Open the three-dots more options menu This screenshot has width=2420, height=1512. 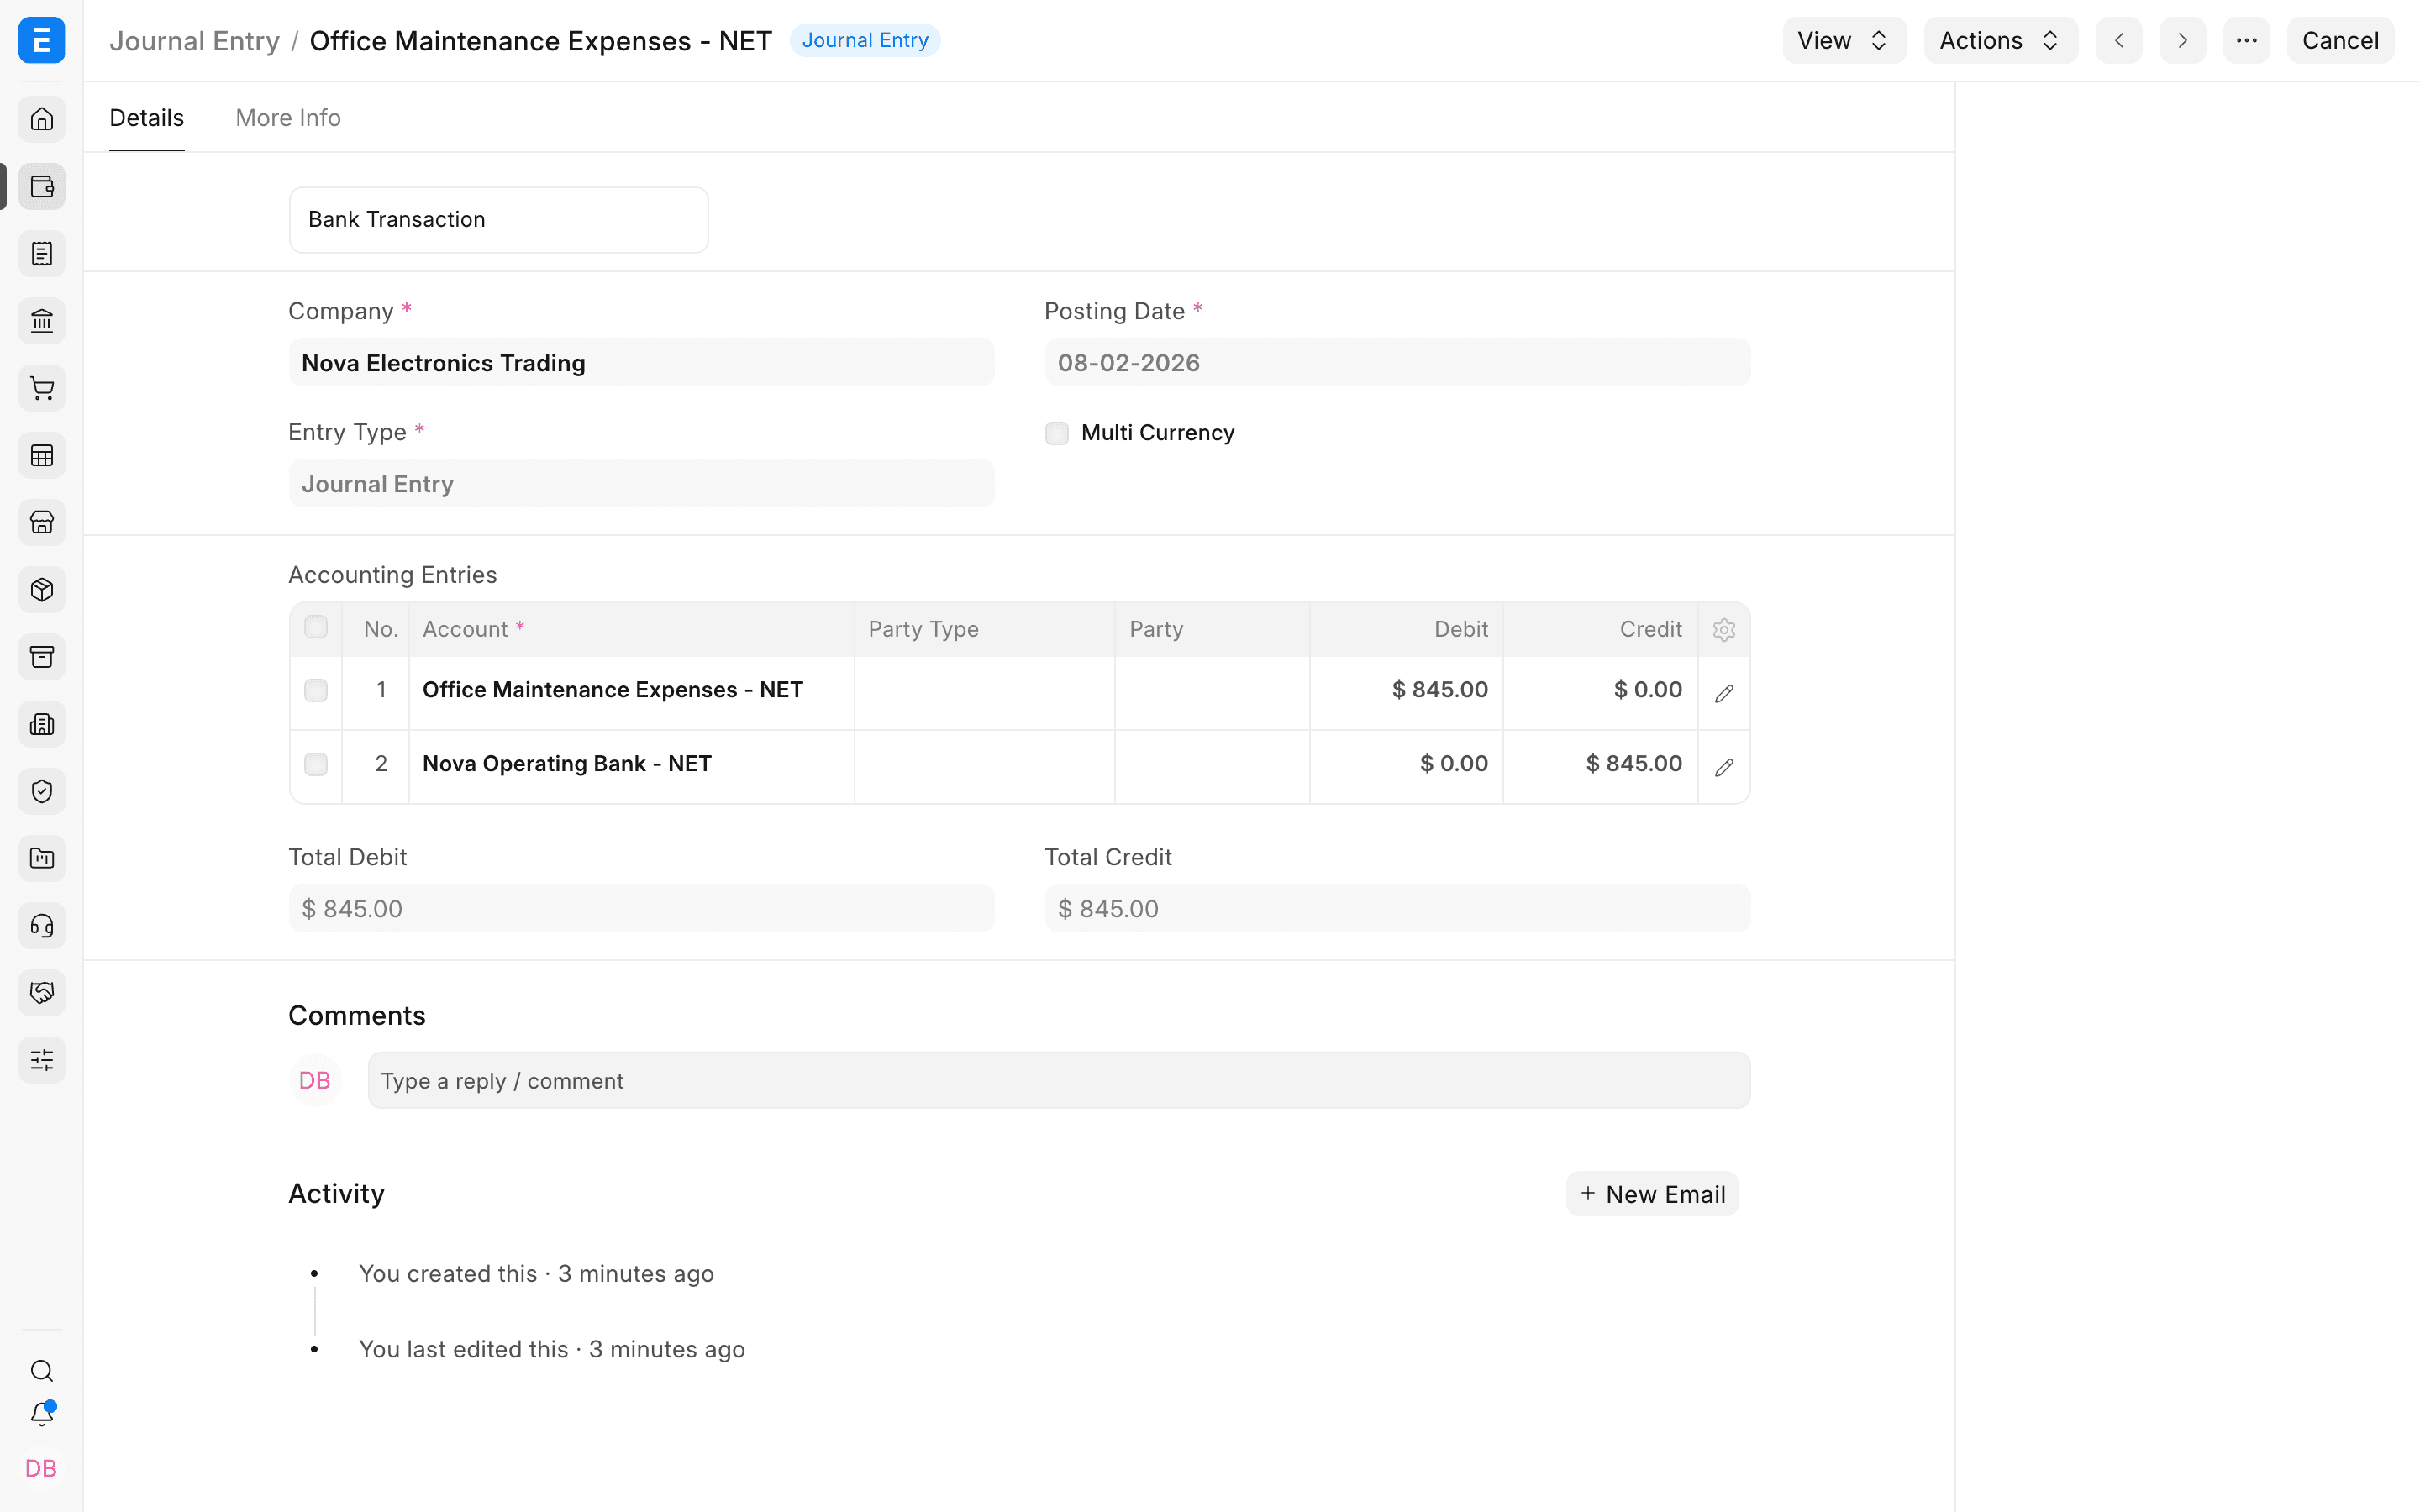2246,40
